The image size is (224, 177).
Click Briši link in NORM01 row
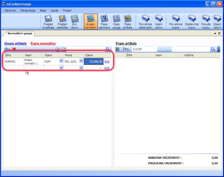click(x=107, y=62)
